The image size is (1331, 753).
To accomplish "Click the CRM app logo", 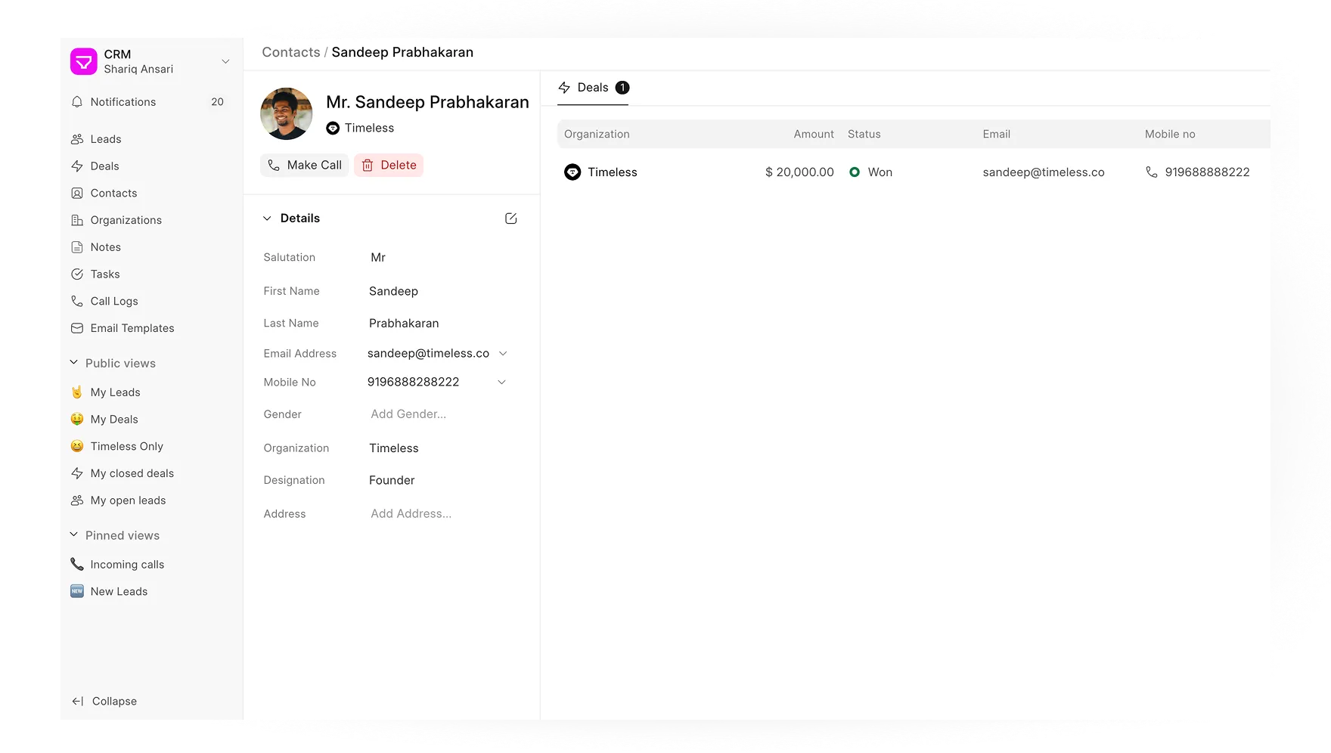I will pos(84,61).
